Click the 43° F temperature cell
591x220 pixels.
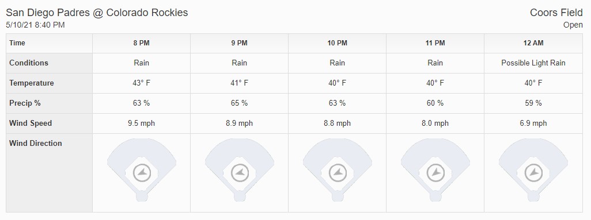(x=141, y=83)
